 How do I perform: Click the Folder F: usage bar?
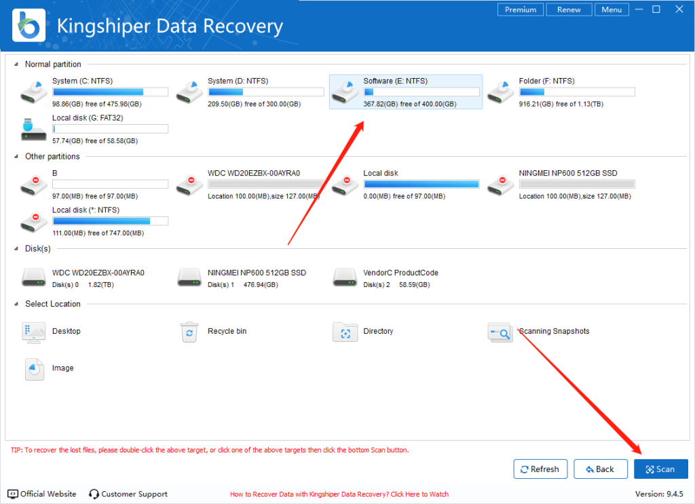577,92
